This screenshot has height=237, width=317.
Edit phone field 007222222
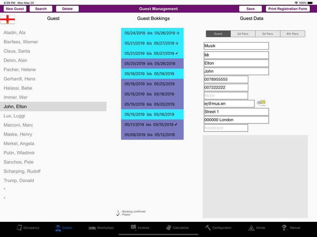226,87
